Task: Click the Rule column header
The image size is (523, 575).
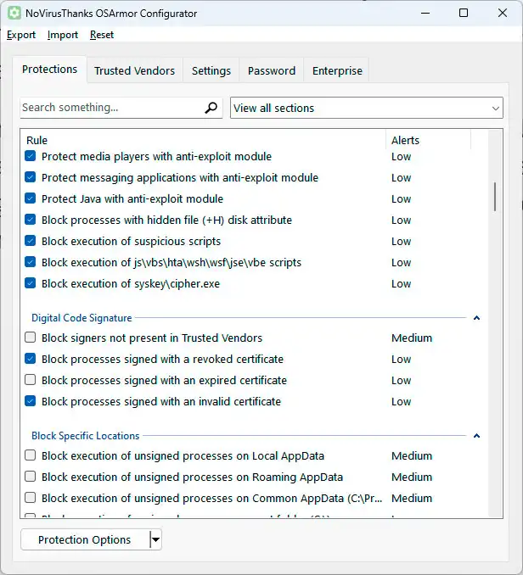Action: click(x=203, y=140)
